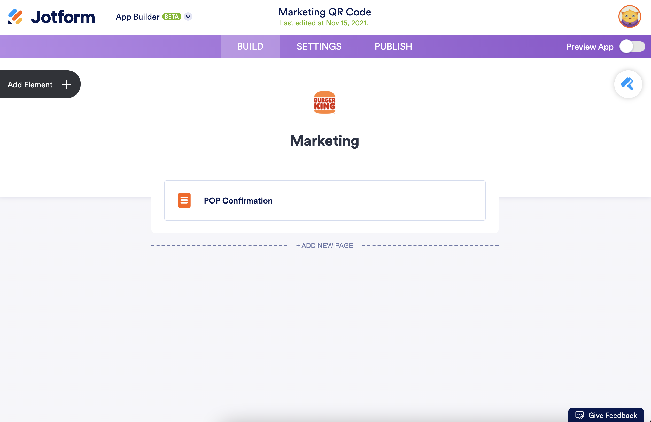Open the App Designer paint roller
The image size is (651, 422).
point(628,84)
